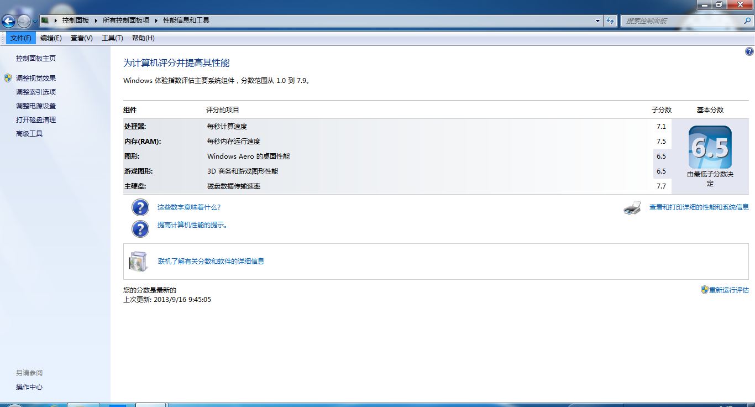The height and width of the screenshot is (407, 755).
Task: Click the 7.7 hard disk subscore
Action: click(x=661, y=186)
